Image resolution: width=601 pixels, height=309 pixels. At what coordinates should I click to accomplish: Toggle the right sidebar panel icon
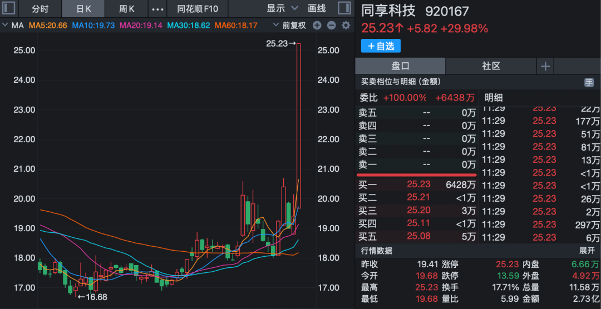click(x=344, y=8)
